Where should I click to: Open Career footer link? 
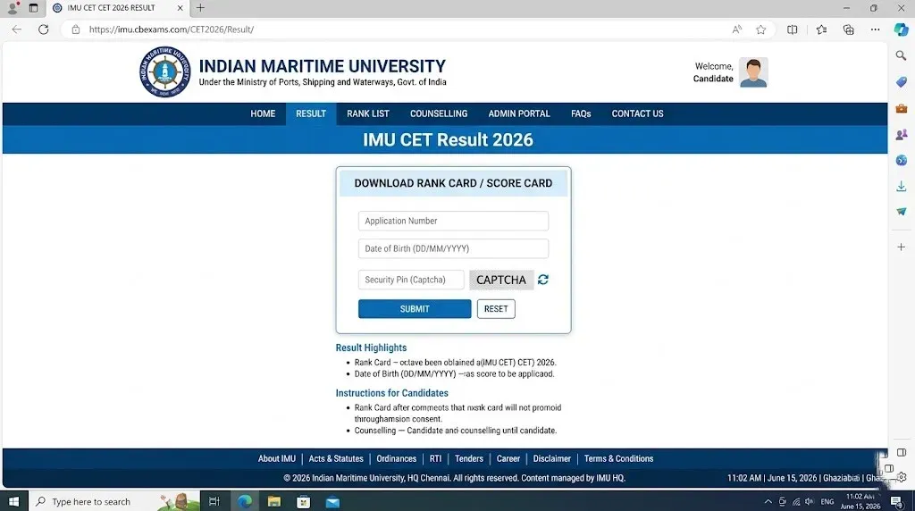pos(508,458)
